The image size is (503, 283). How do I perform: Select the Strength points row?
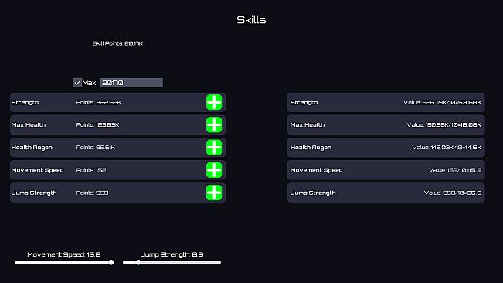(117, 102)
